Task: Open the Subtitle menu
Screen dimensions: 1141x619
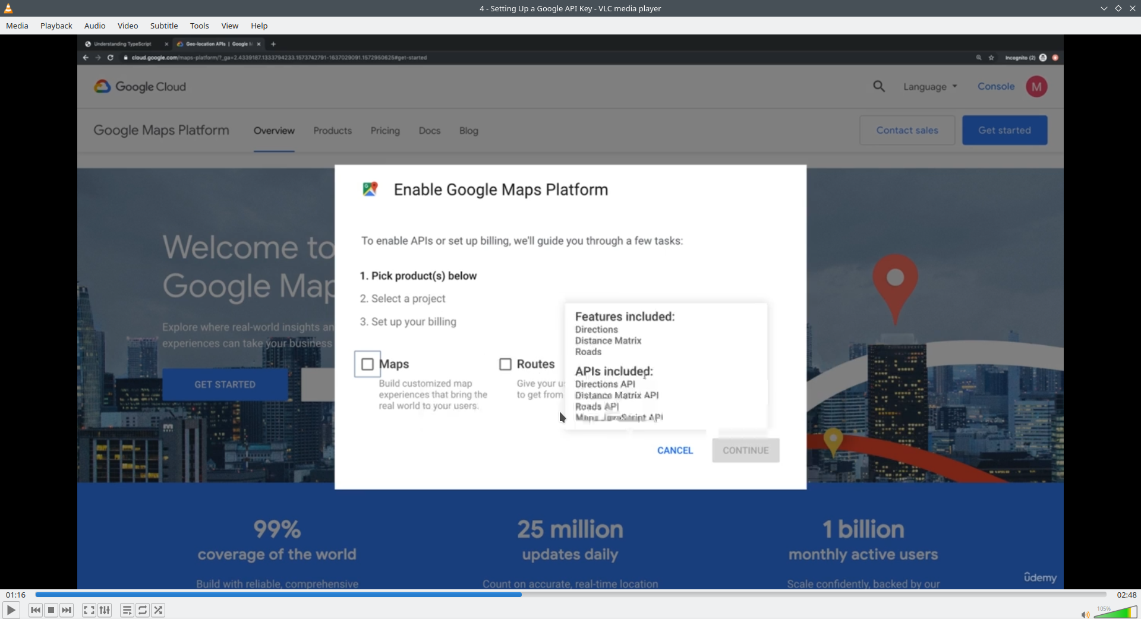Action: click(x=164, y=26)
